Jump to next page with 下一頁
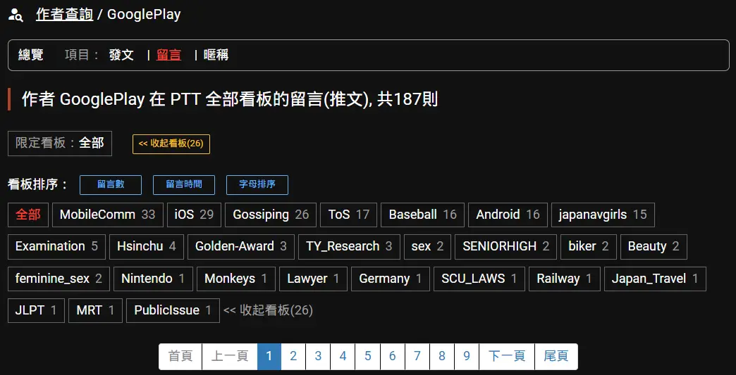The image size is (736, 375). click(x=506, y=356)
